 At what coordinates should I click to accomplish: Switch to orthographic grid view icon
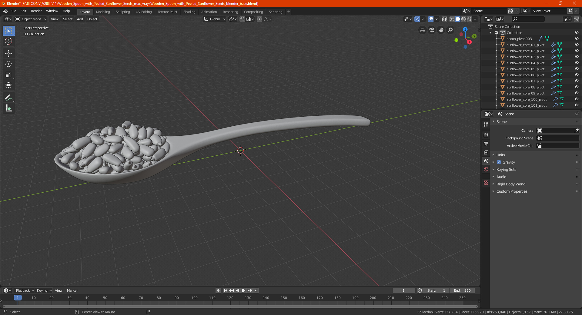coord(422,30)
